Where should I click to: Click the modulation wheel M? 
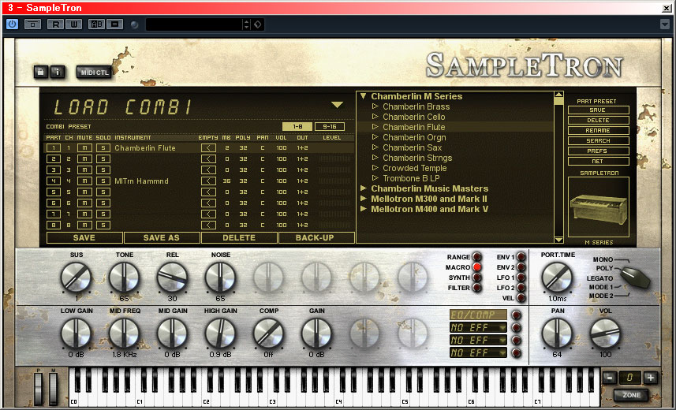(54, 389)
